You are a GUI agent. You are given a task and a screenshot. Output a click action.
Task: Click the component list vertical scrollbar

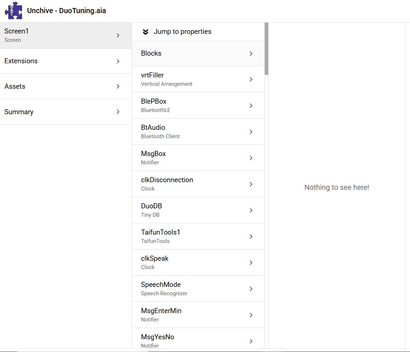[x=266, y=49]
